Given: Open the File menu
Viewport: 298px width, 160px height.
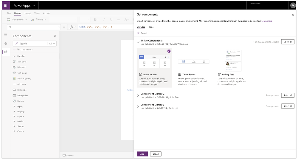Looking at the screenshot, I should click(x=9, y=13).
